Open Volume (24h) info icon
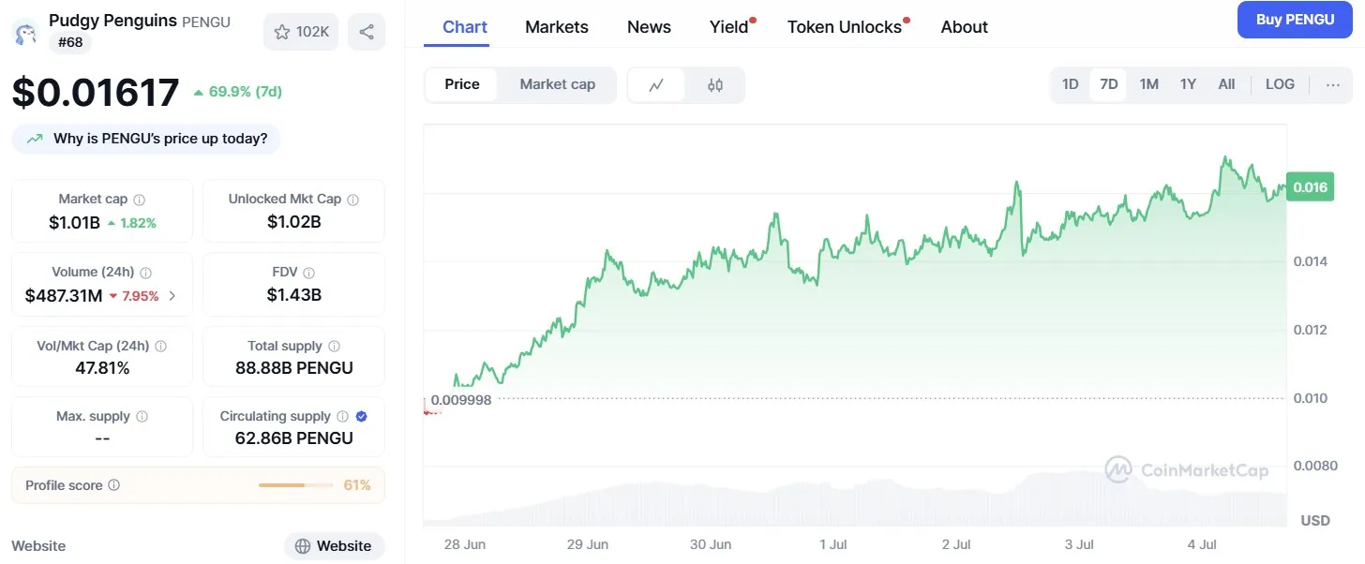The height and width of the screenshot is (564, 1365). (146, 273)
